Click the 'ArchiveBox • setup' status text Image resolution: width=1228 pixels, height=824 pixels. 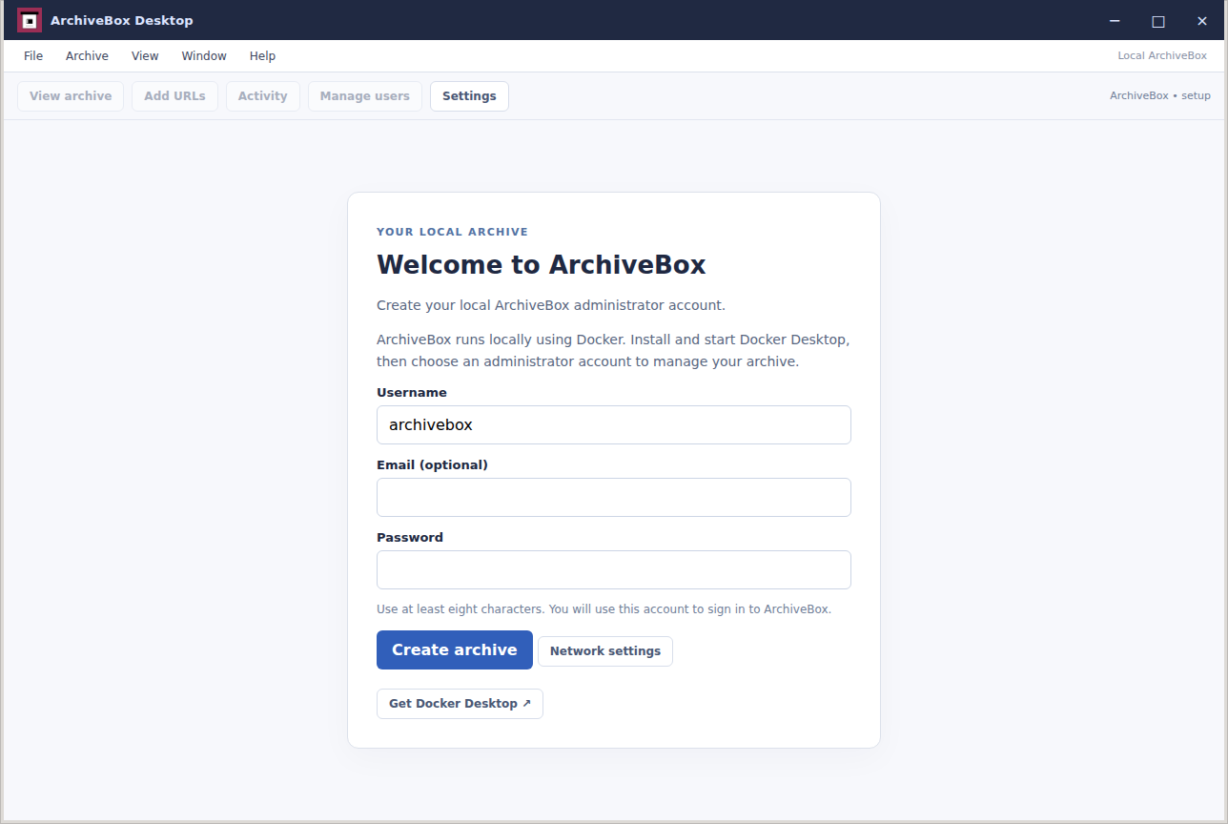click(x=1160, y=96)
